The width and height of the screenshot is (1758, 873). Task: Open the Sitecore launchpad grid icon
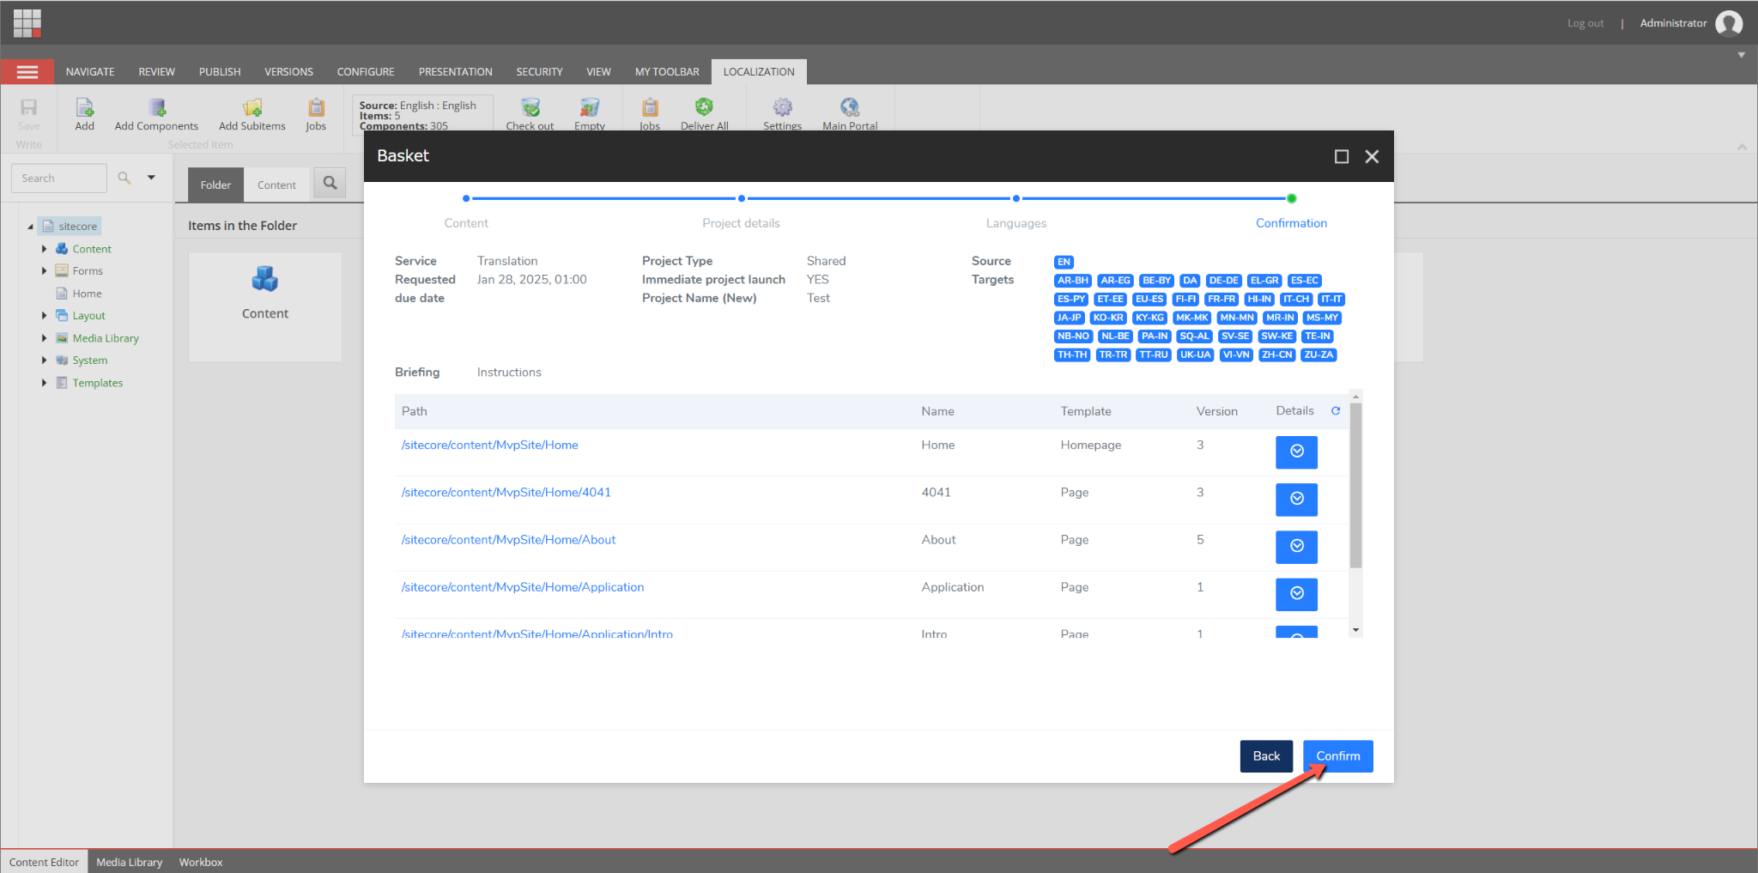[x=27, y=23]
